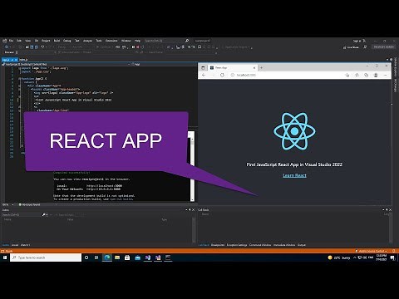Open the Mail app from the taskbar

click(137, 257)
